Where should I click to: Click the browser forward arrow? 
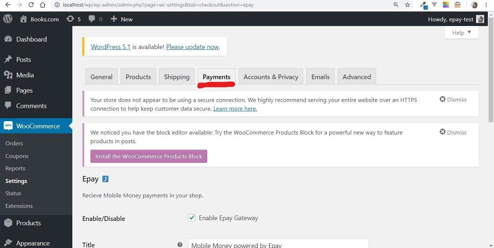(20, 5)
